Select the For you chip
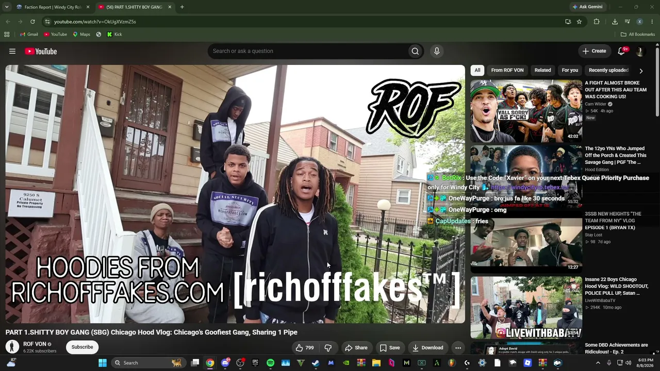660x371 pixels. [x=570, y=70]
